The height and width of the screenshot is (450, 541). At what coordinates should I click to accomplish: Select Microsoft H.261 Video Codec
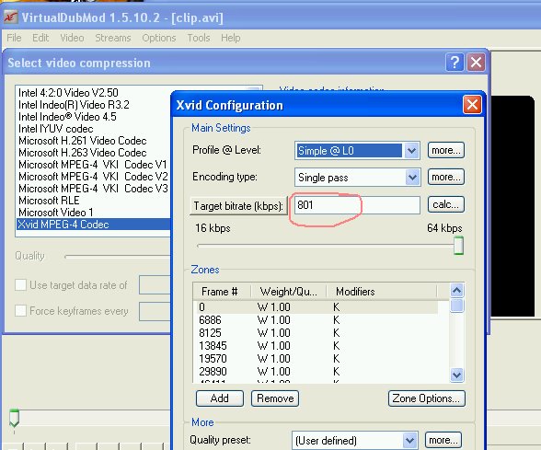[83, 141]
